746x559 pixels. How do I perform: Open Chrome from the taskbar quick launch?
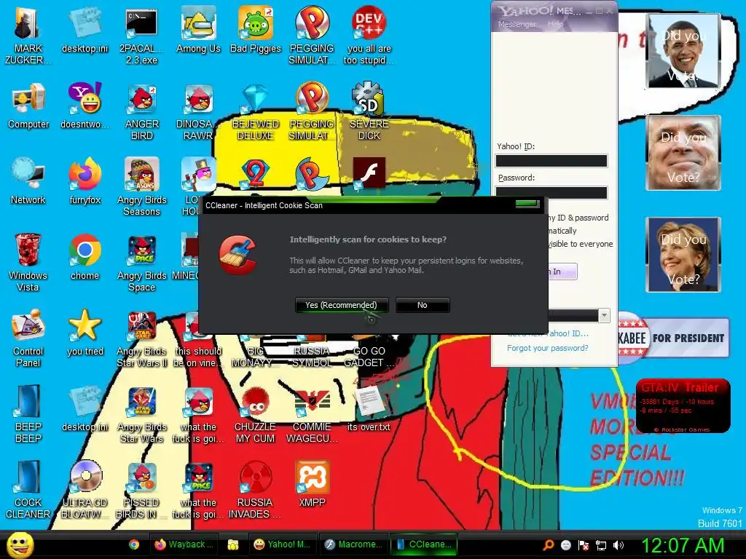point(134,544)
